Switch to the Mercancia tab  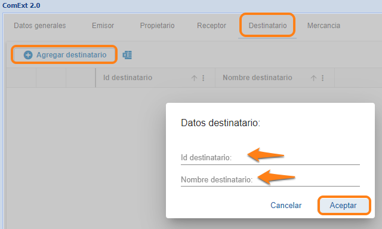pyautogui.click(x=324, y=26)
